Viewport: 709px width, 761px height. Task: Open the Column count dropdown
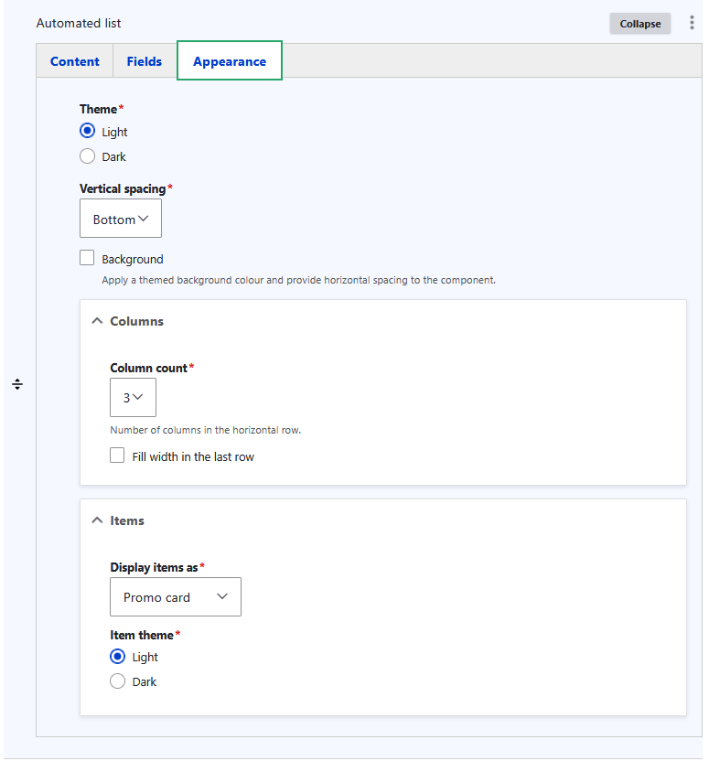(133, 398)
